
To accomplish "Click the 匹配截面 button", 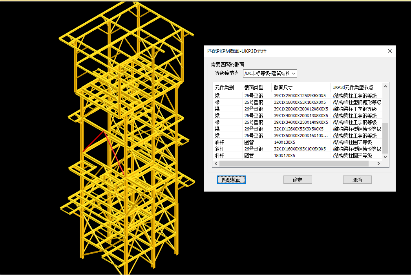I will (x=231, y=180).
